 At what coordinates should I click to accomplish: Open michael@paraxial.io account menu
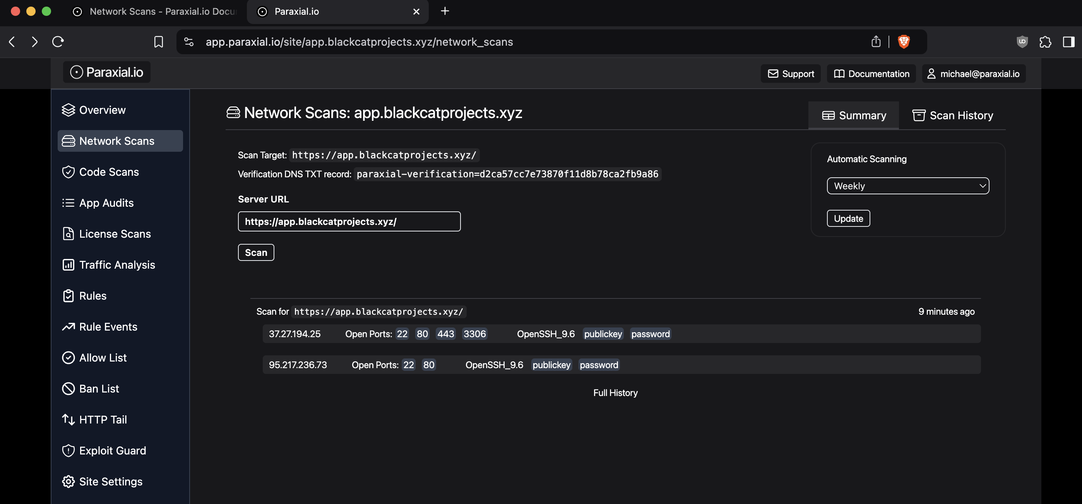[x=974, y=74]
